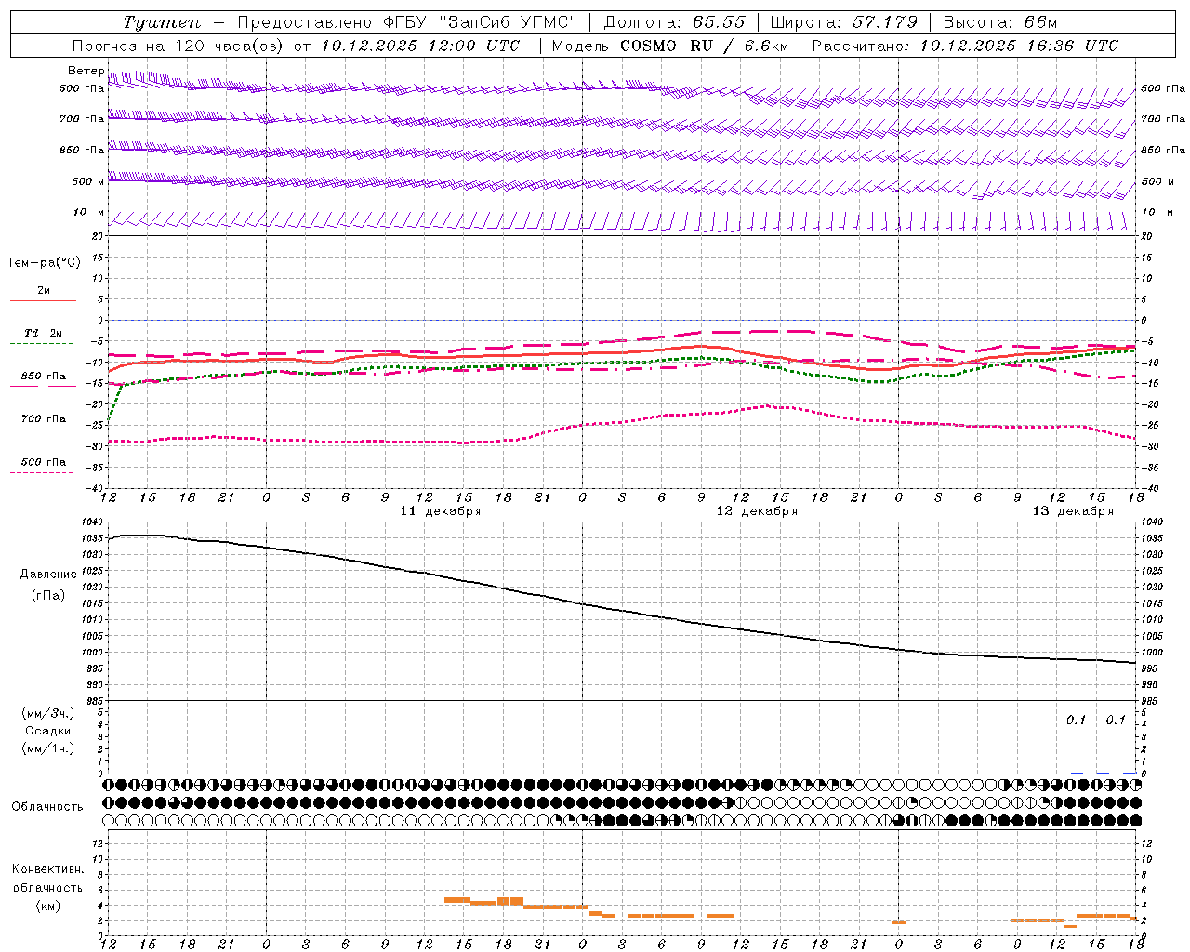The height and width of the screenshot is (952, 1190).
Task: Click the '10 м' wind level label at left
Action: [89, 213]
